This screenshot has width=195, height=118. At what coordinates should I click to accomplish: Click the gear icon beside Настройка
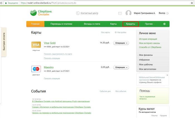tap(116, 32)
